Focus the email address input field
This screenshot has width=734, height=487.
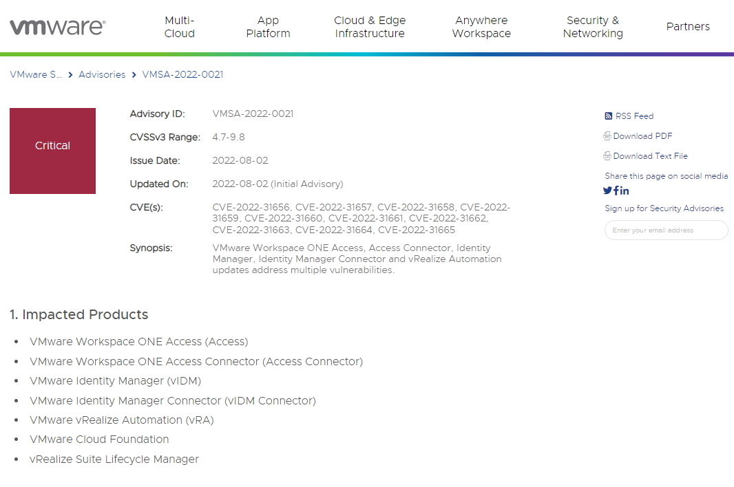pos(666,230)
